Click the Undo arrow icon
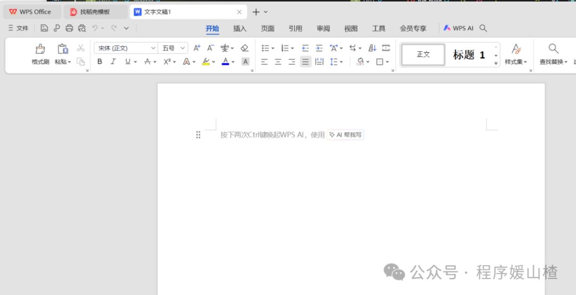Screen dimensions: 576x295 (x=95, y=28)
